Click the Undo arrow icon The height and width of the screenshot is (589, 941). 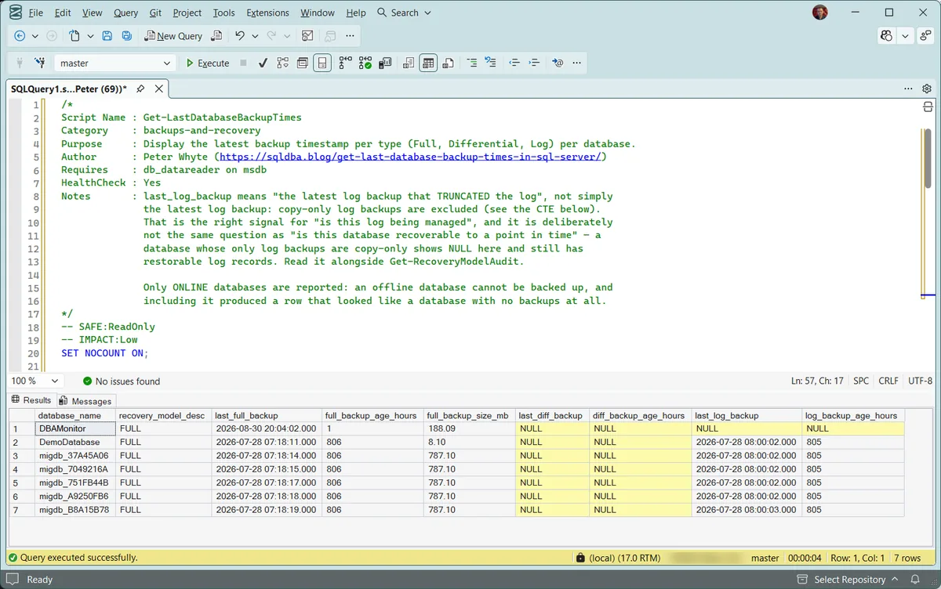click(x=240, y=36)
